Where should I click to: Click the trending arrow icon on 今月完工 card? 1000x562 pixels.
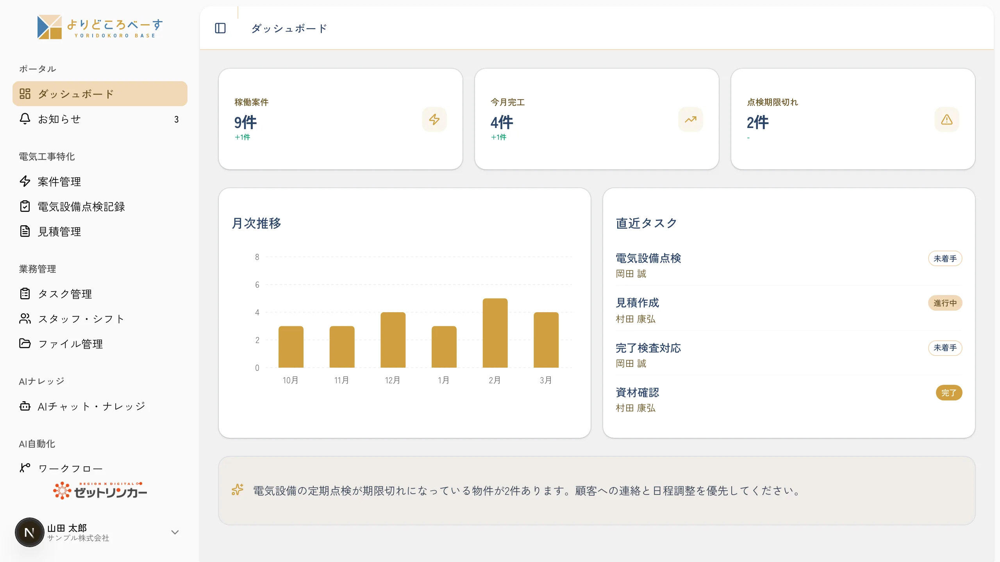(x=691, y=119)
